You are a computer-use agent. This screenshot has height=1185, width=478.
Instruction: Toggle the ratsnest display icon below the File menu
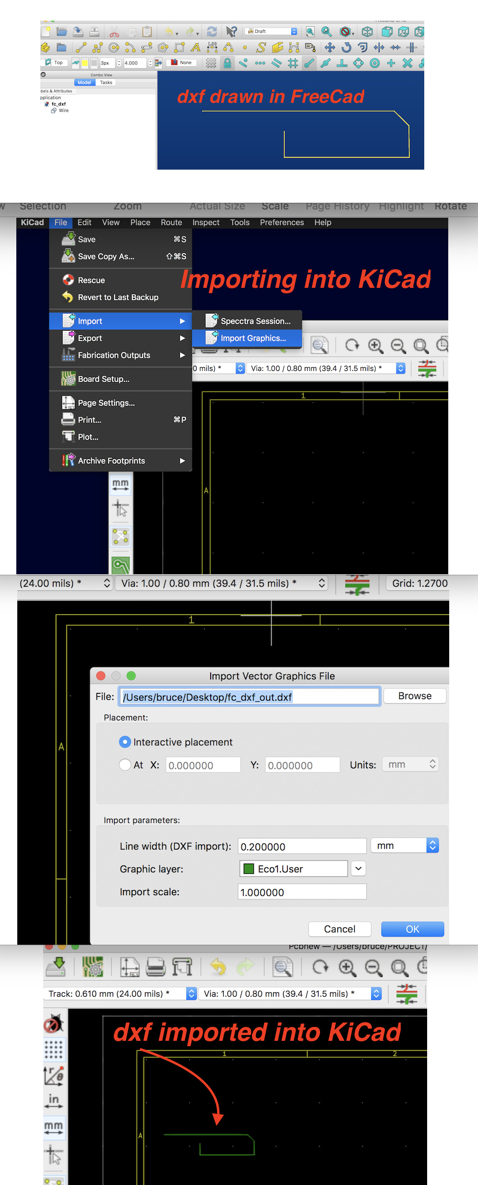tap(120, 536)
